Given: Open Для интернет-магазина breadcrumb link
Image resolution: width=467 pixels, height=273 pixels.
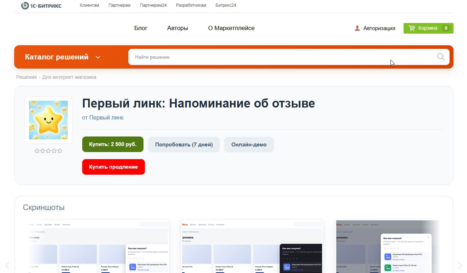Looking at the screenshot, I should [x=69, y=77].
